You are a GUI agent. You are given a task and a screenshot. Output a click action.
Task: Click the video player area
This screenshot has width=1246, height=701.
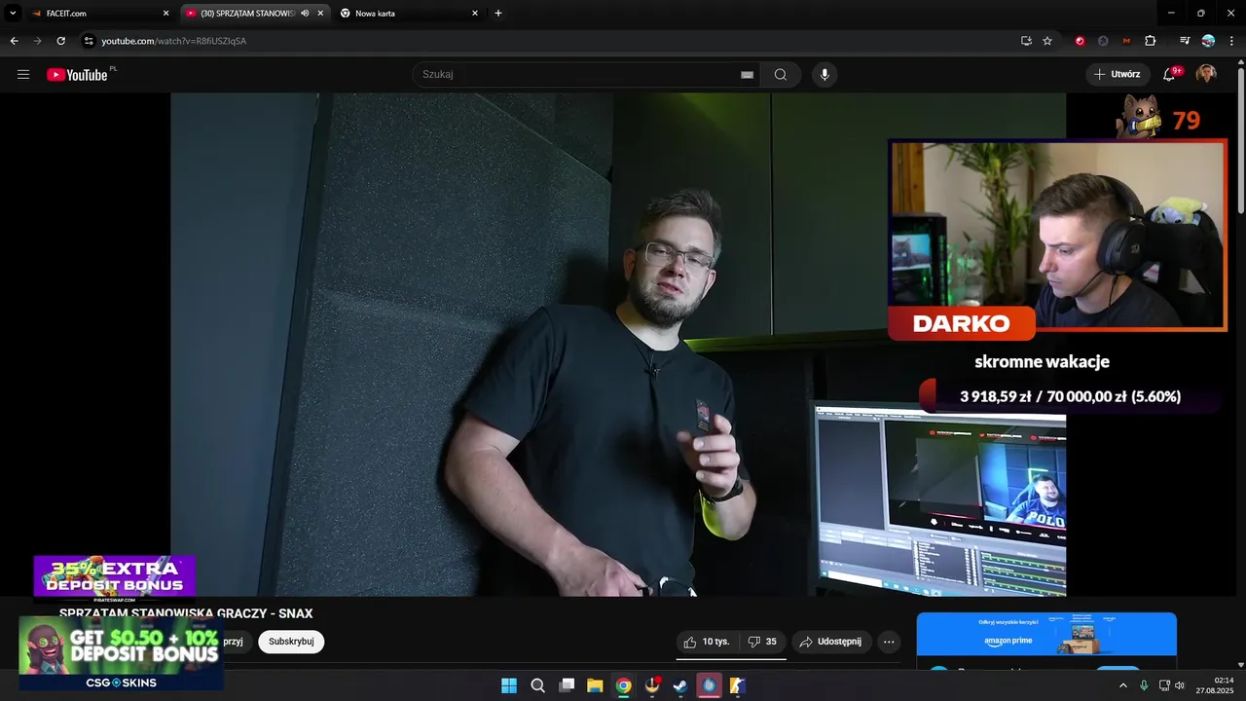(618, 344)
